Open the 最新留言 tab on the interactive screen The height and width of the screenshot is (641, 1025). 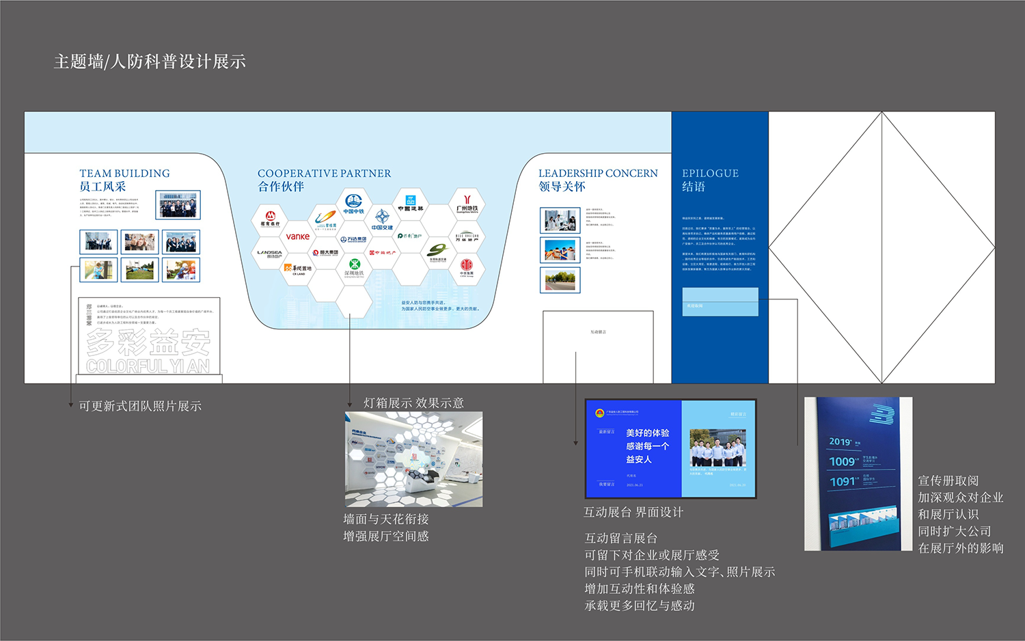[607, 432]
